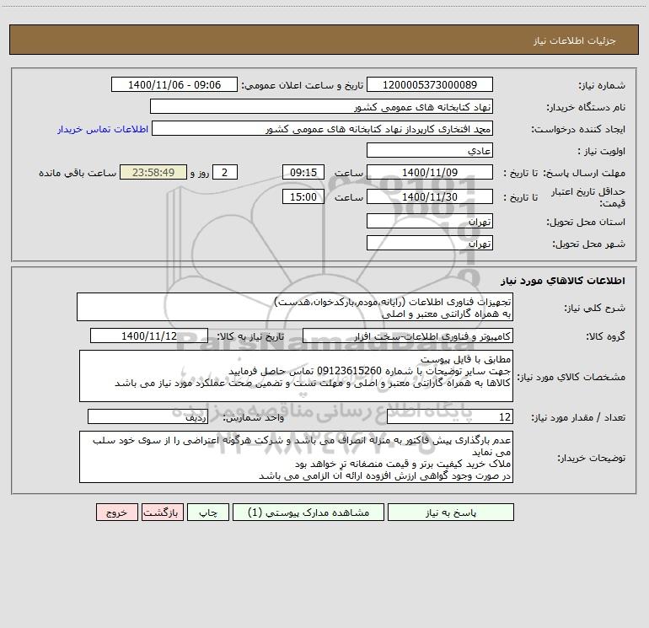Click the توضیحات خریدار text area

pyautogui.click(x=296, y=457)
